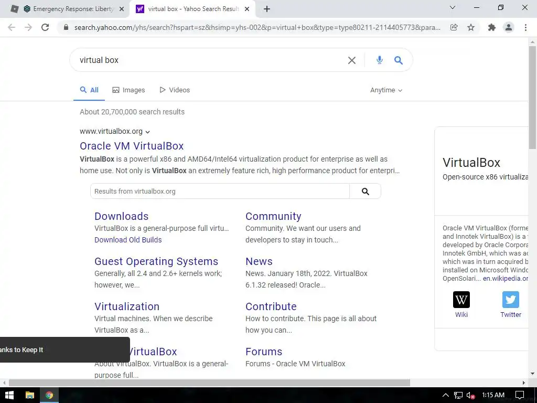Bookmark this page with the star icon
Image resolution: width=537 pixels, height=403 pixels.
(471, 27)
